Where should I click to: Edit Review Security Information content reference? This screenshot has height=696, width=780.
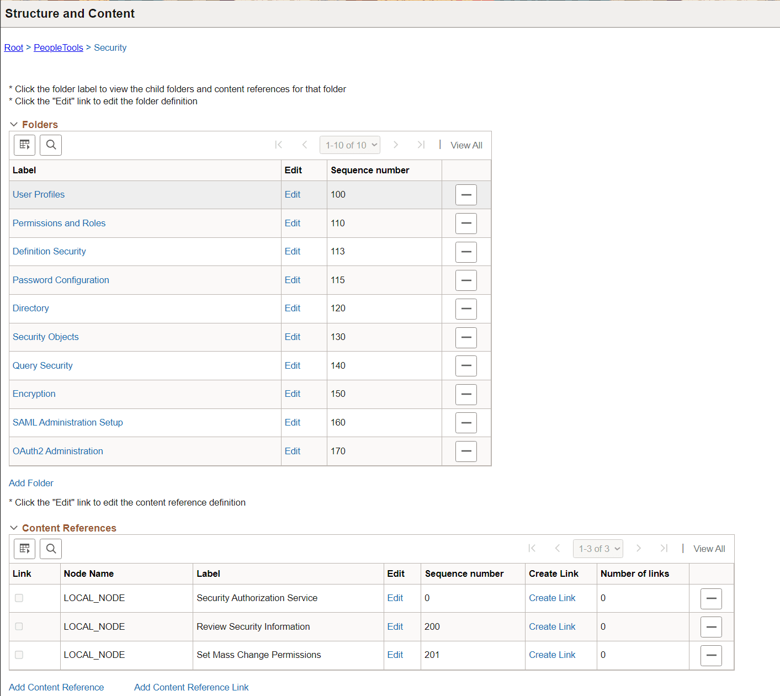(x=395, y=626)
